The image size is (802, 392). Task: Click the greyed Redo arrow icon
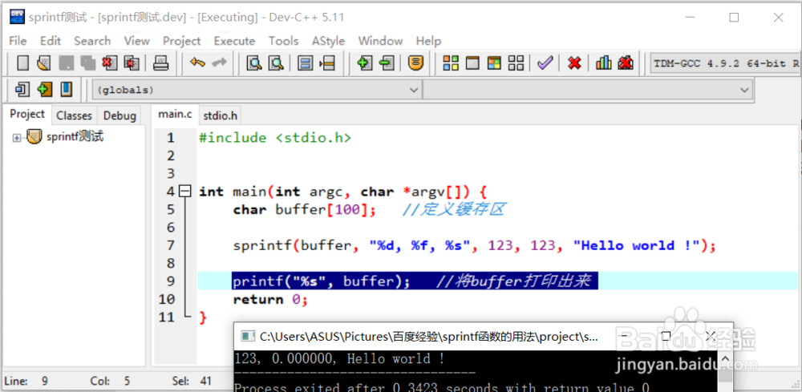tap(220, 63)
